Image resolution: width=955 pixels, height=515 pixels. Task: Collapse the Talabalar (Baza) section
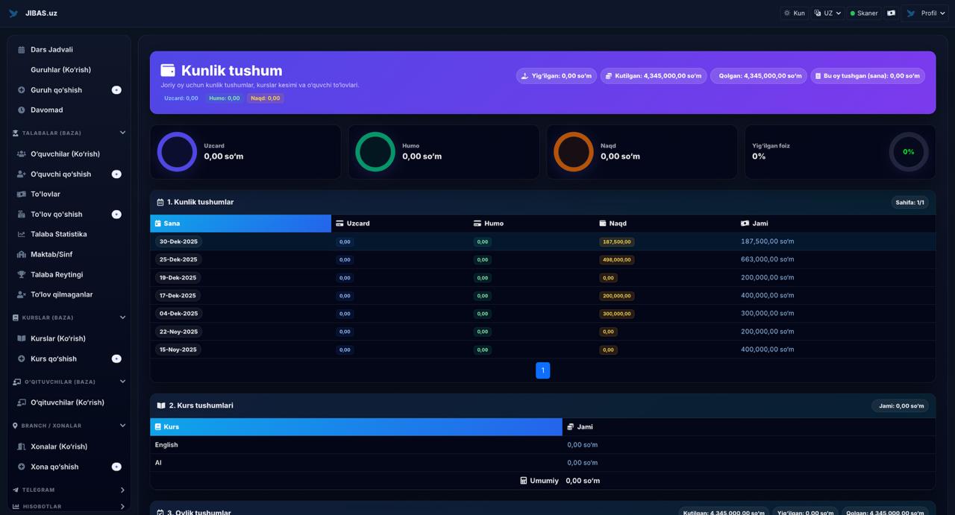tap(122, 133)
